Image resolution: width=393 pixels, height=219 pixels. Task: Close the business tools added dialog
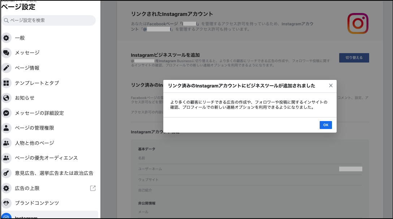[x=331, y=86]
